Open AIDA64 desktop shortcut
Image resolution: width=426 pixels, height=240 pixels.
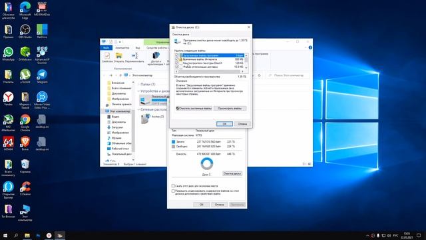8,144
